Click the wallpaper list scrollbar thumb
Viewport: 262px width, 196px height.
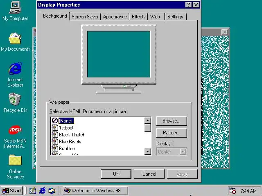(x=147, y=128)
